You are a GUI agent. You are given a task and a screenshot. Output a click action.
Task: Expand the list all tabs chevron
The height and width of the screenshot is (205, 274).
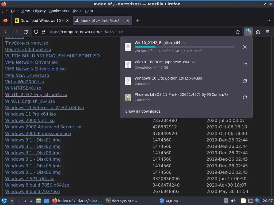269,21
